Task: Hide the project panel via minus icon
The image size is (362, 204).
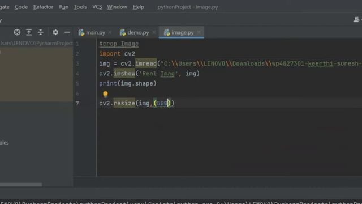Action: point(67,32)
